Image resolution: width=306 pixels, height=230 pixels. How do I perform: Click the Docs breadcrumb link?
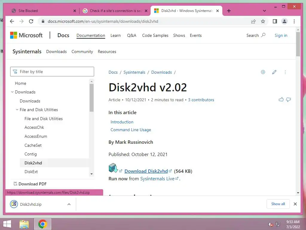tap(113, 72)
